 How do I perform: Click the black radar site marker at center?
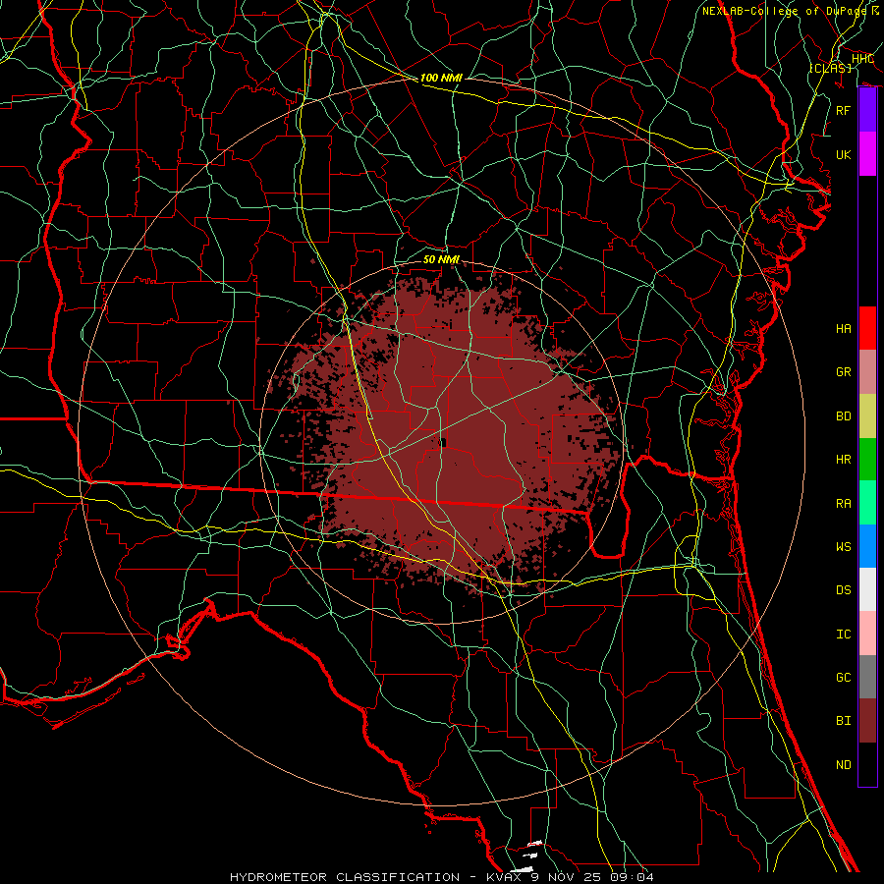click(x=443, y=443)
